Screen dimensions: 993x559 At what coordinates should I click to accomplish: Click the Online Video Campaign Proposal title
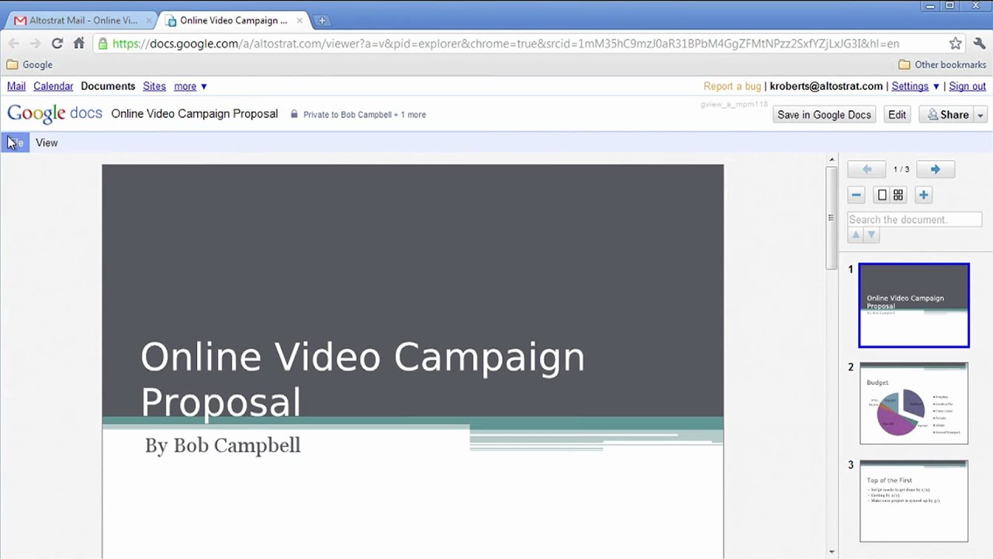(194, 113)
